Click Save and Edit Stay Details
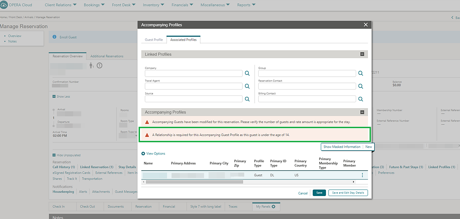This screenshot has height=219, width=460. 348,193
